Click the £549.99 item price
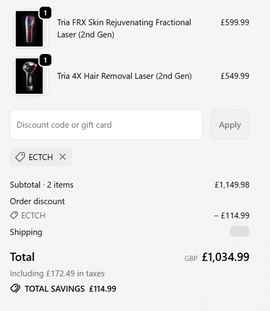Viewport: 270px width, 311px height. [x=235, y=76]
